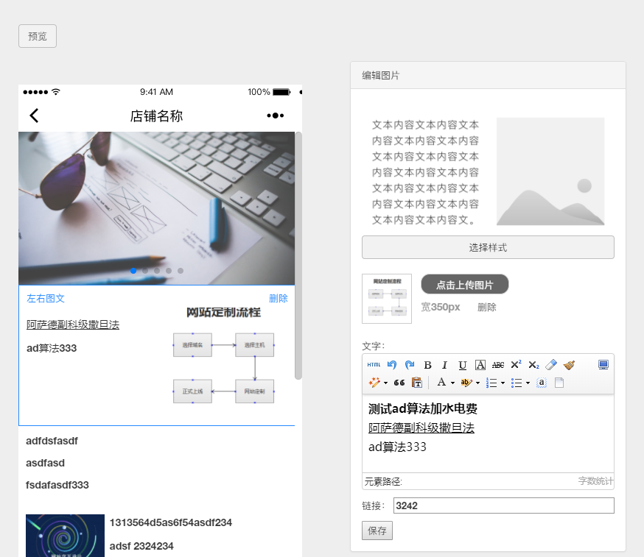The height and width of the screenshot is (557, 644).
Task: Click 点击上传图片 to upload an image
Action: 465,284
